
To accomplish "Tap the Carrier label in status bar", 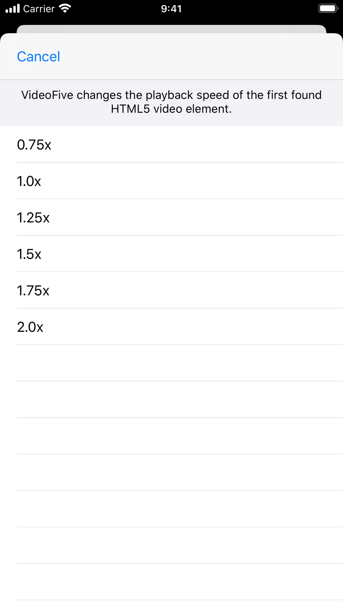I will pos(39,9).
